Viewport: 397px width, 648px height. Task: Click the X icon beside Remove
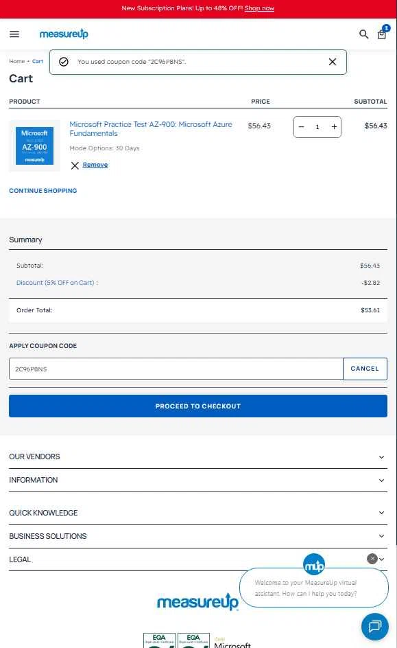pos(75,165)
